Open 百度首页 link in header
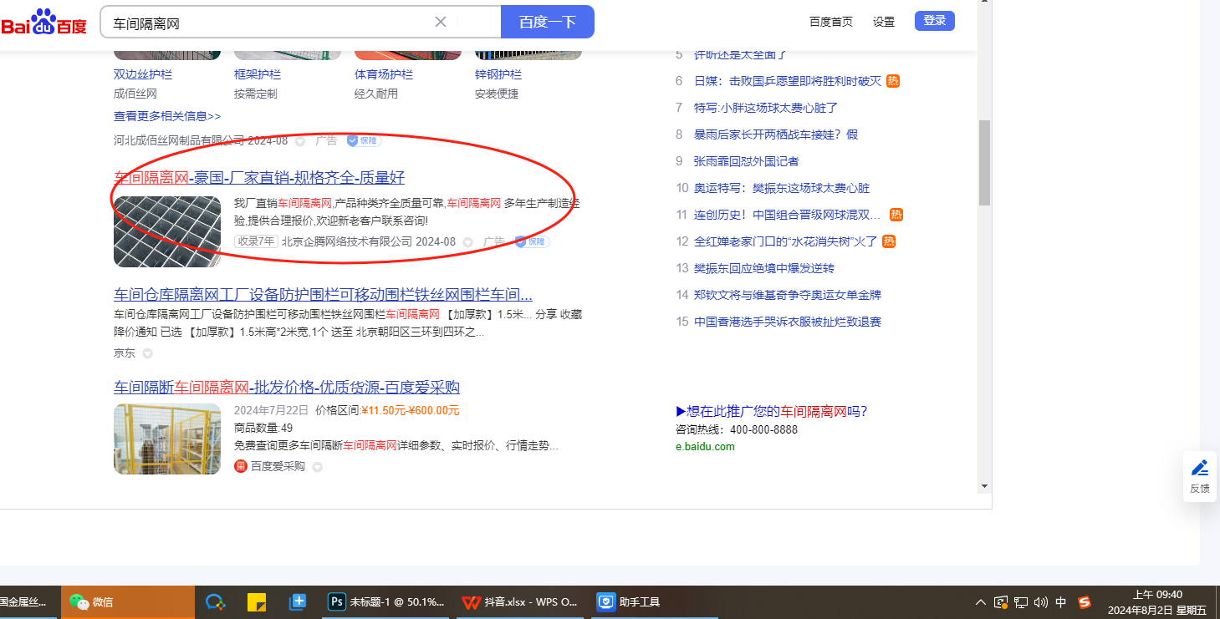 pyautogui.click(x=830, y=22)
